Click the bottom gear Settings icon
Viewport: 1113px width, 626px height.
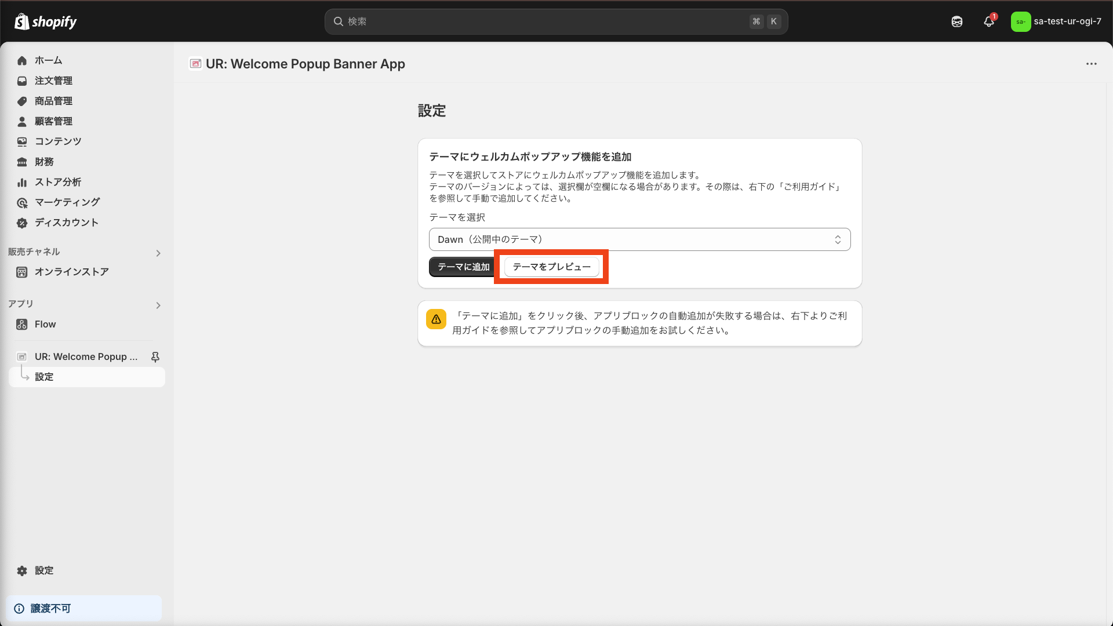point(22,571)
